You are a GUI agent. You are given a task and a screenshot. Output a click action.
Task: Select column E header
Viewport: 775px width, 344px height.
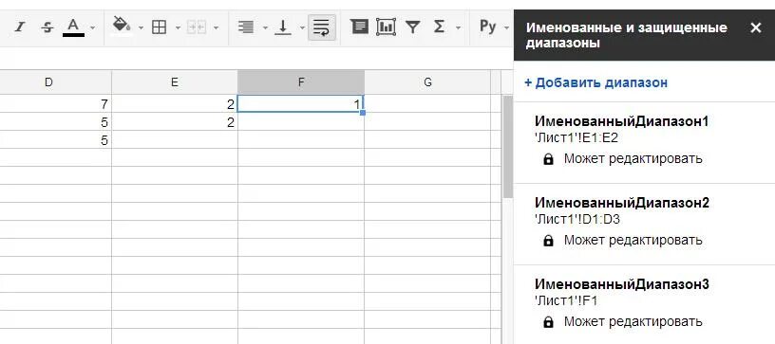click(x=175, y=82)
